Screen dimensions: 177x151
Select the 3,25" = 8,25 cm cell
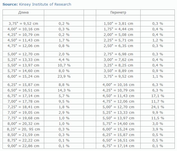coord(118,65)
